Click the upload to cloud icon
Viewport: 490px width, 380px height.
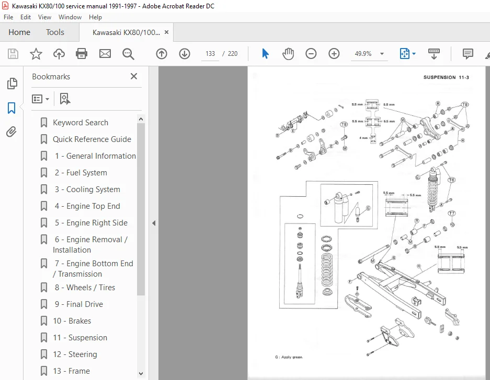[x=59, y=54]
